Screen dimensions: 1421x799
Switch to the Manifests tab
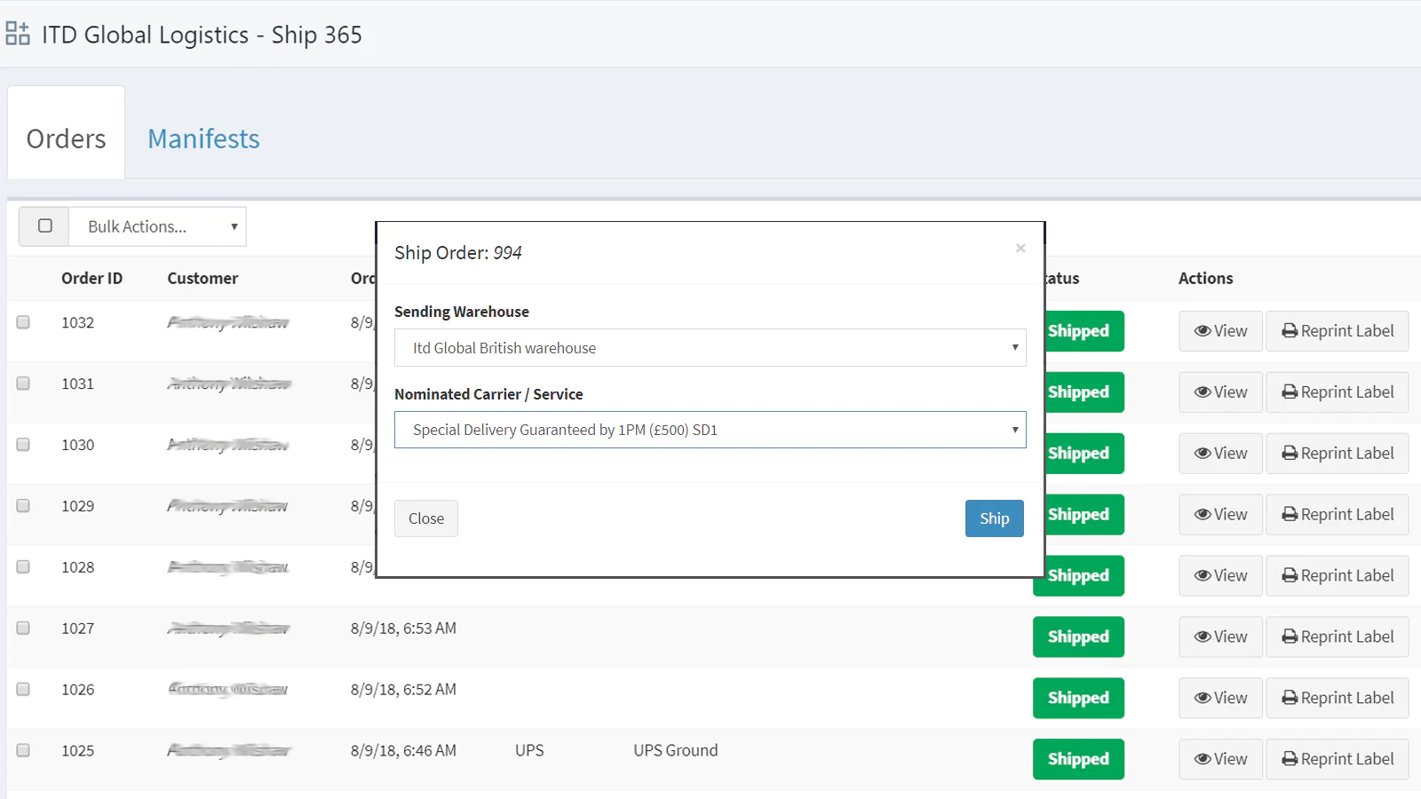click(203, 138)
